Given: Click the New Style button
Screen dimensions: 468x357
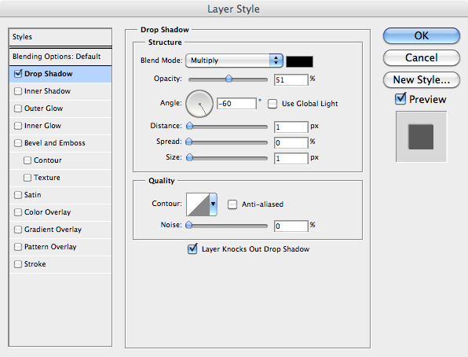Looking at the screenshot, I should pyautogui.click(x=422, y=80).
